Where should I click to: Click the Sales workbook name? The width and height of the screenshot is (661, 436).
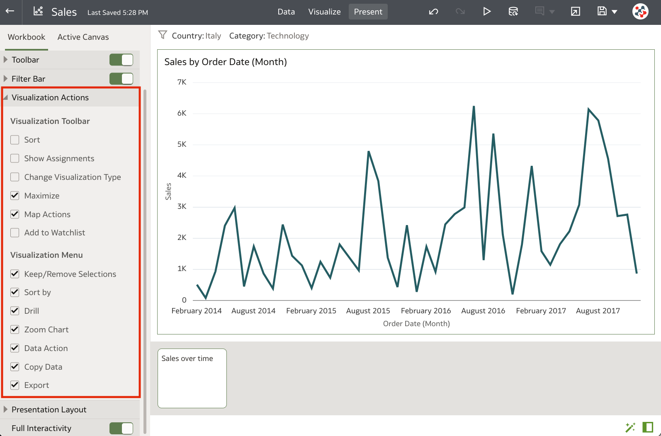pos(64,12)
